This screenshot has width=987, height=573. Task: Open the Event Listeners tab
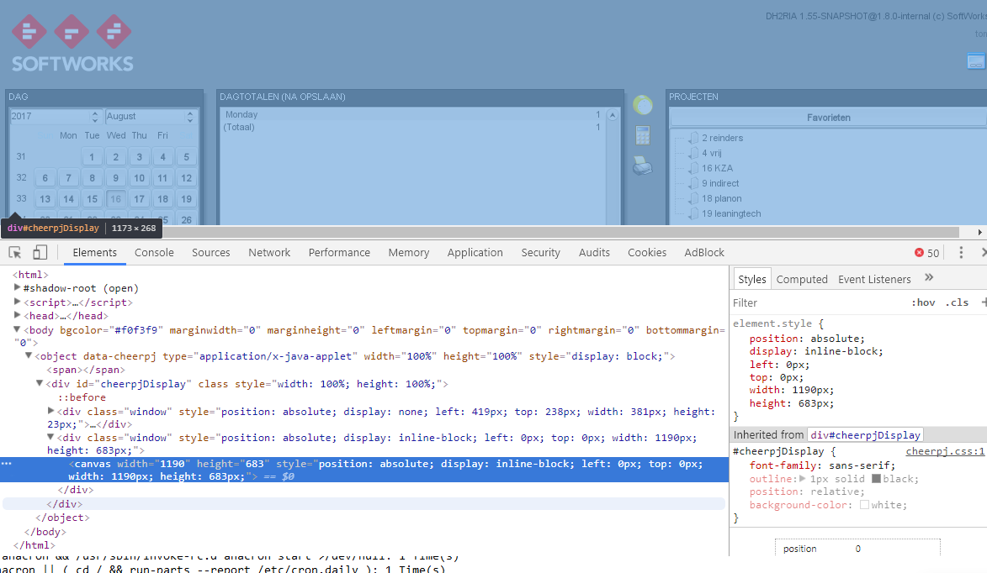(x=874, y=279)
